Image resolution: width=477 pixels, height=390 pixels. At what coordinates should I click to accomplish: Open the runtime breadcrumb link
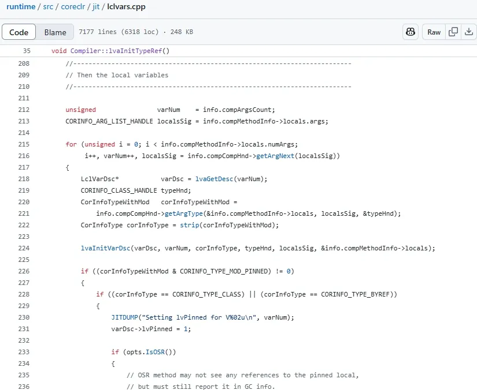pyautogui.click(x=21, y=7)
